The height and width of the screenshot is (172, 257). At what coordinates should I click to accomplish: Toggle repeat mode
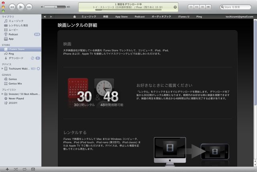click(x=24, y=169)
